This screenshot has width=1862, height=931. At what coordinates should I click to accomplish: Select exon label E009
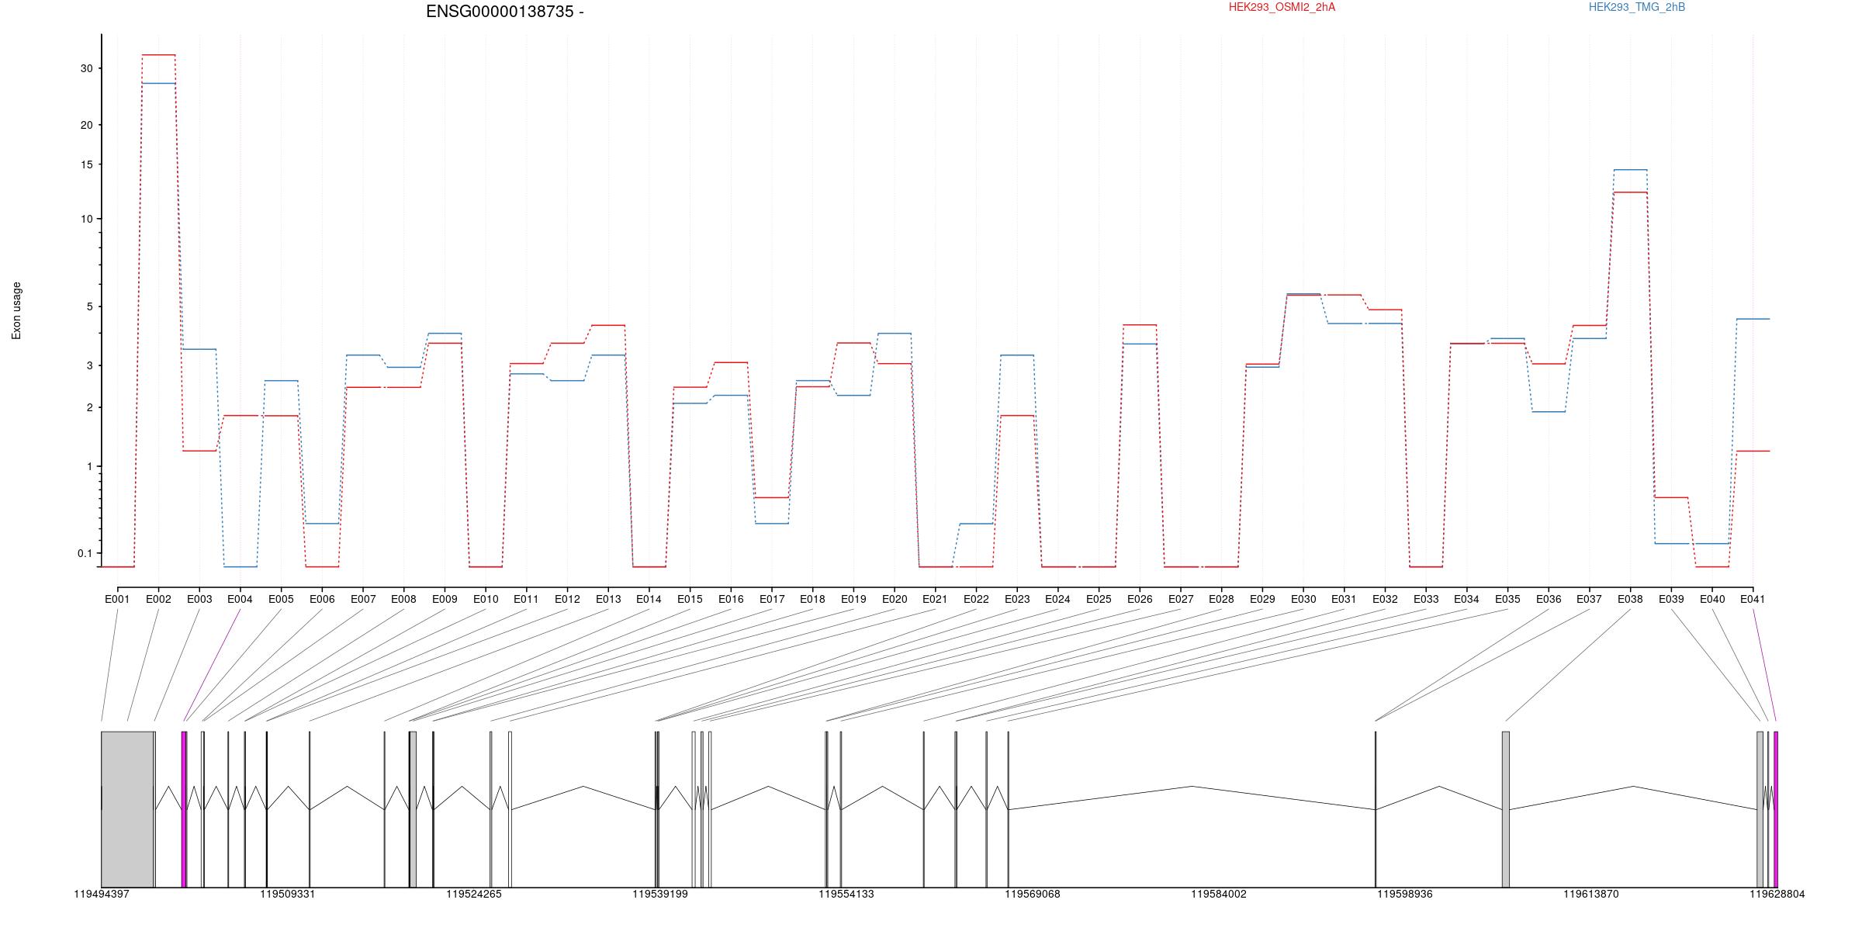click(445, 599)
